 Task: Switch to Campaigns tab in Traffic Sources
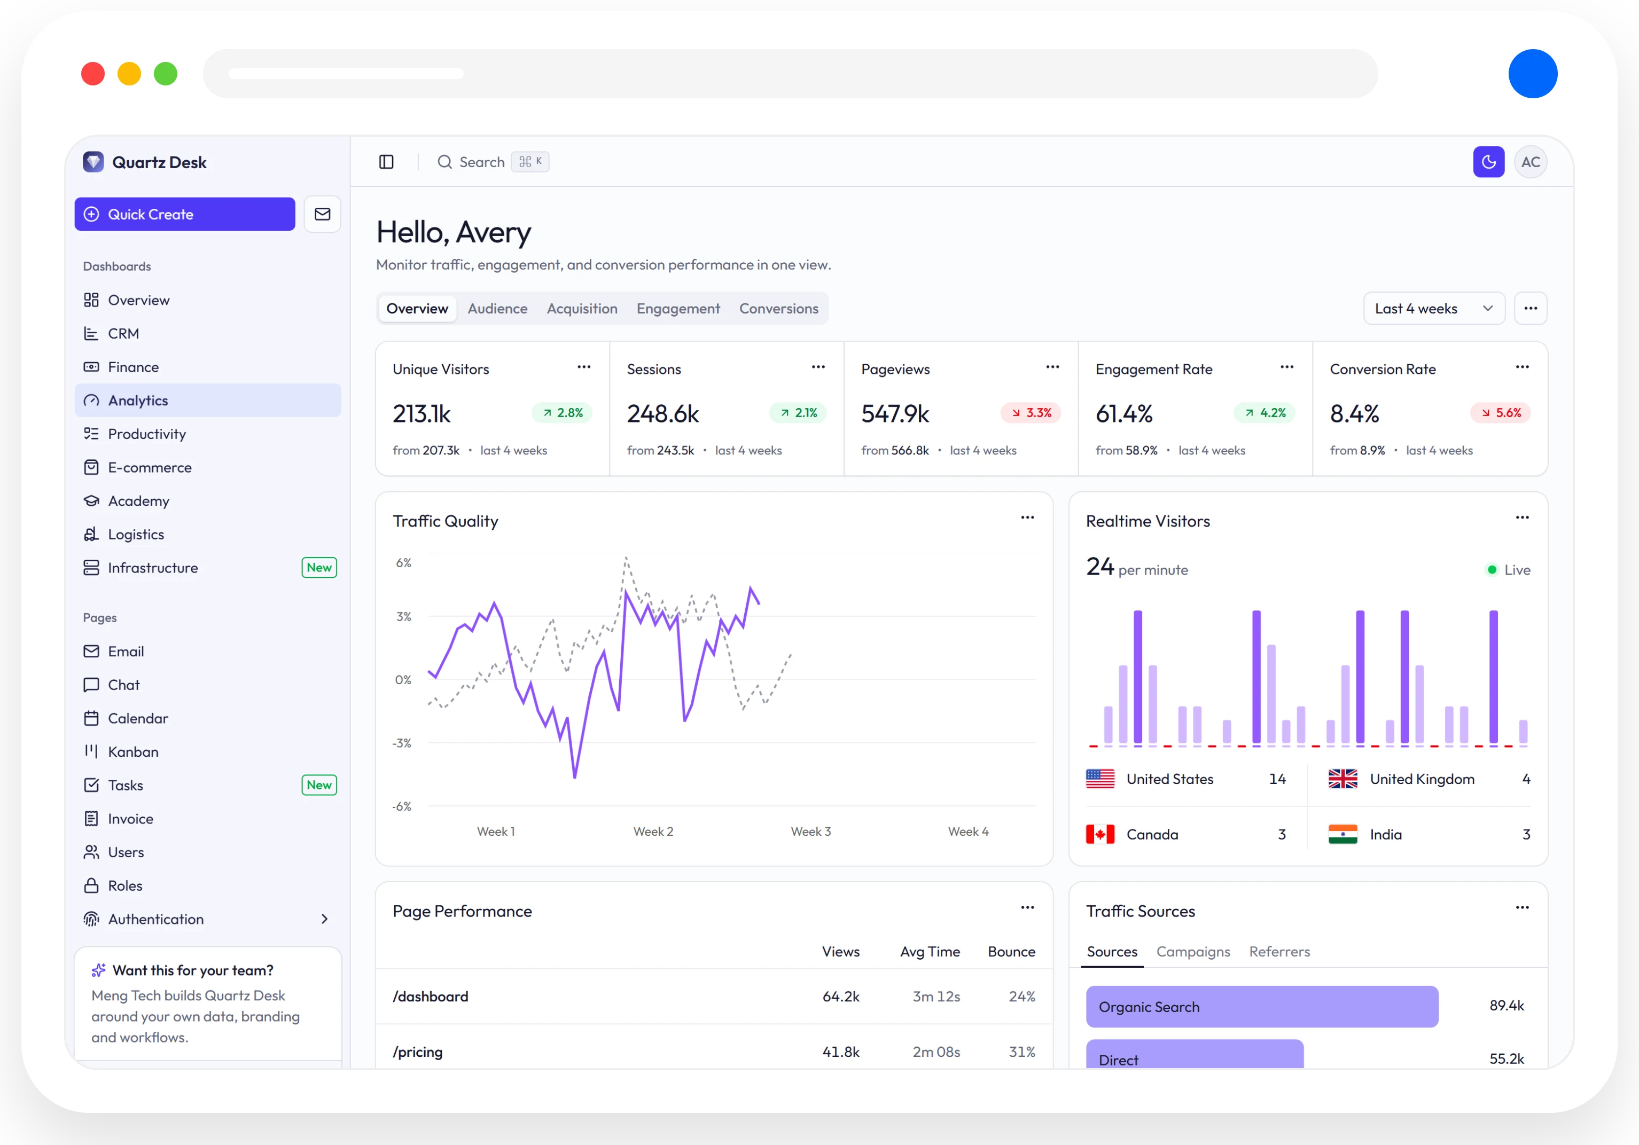pos(1193,952)
